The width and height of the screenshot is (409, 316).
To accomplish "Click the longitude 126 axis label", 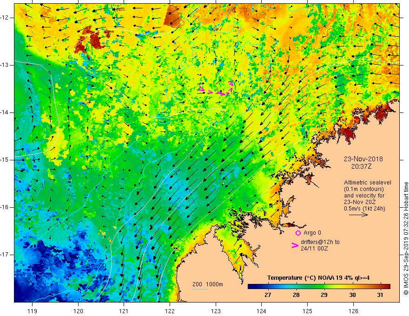I will (353, 311).
